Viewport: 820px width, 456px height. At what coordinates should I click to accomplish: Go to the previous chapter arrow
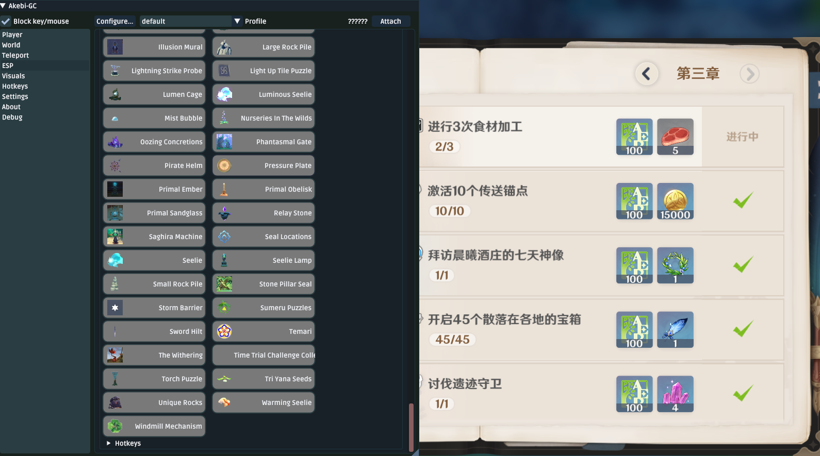coord(647,74)
